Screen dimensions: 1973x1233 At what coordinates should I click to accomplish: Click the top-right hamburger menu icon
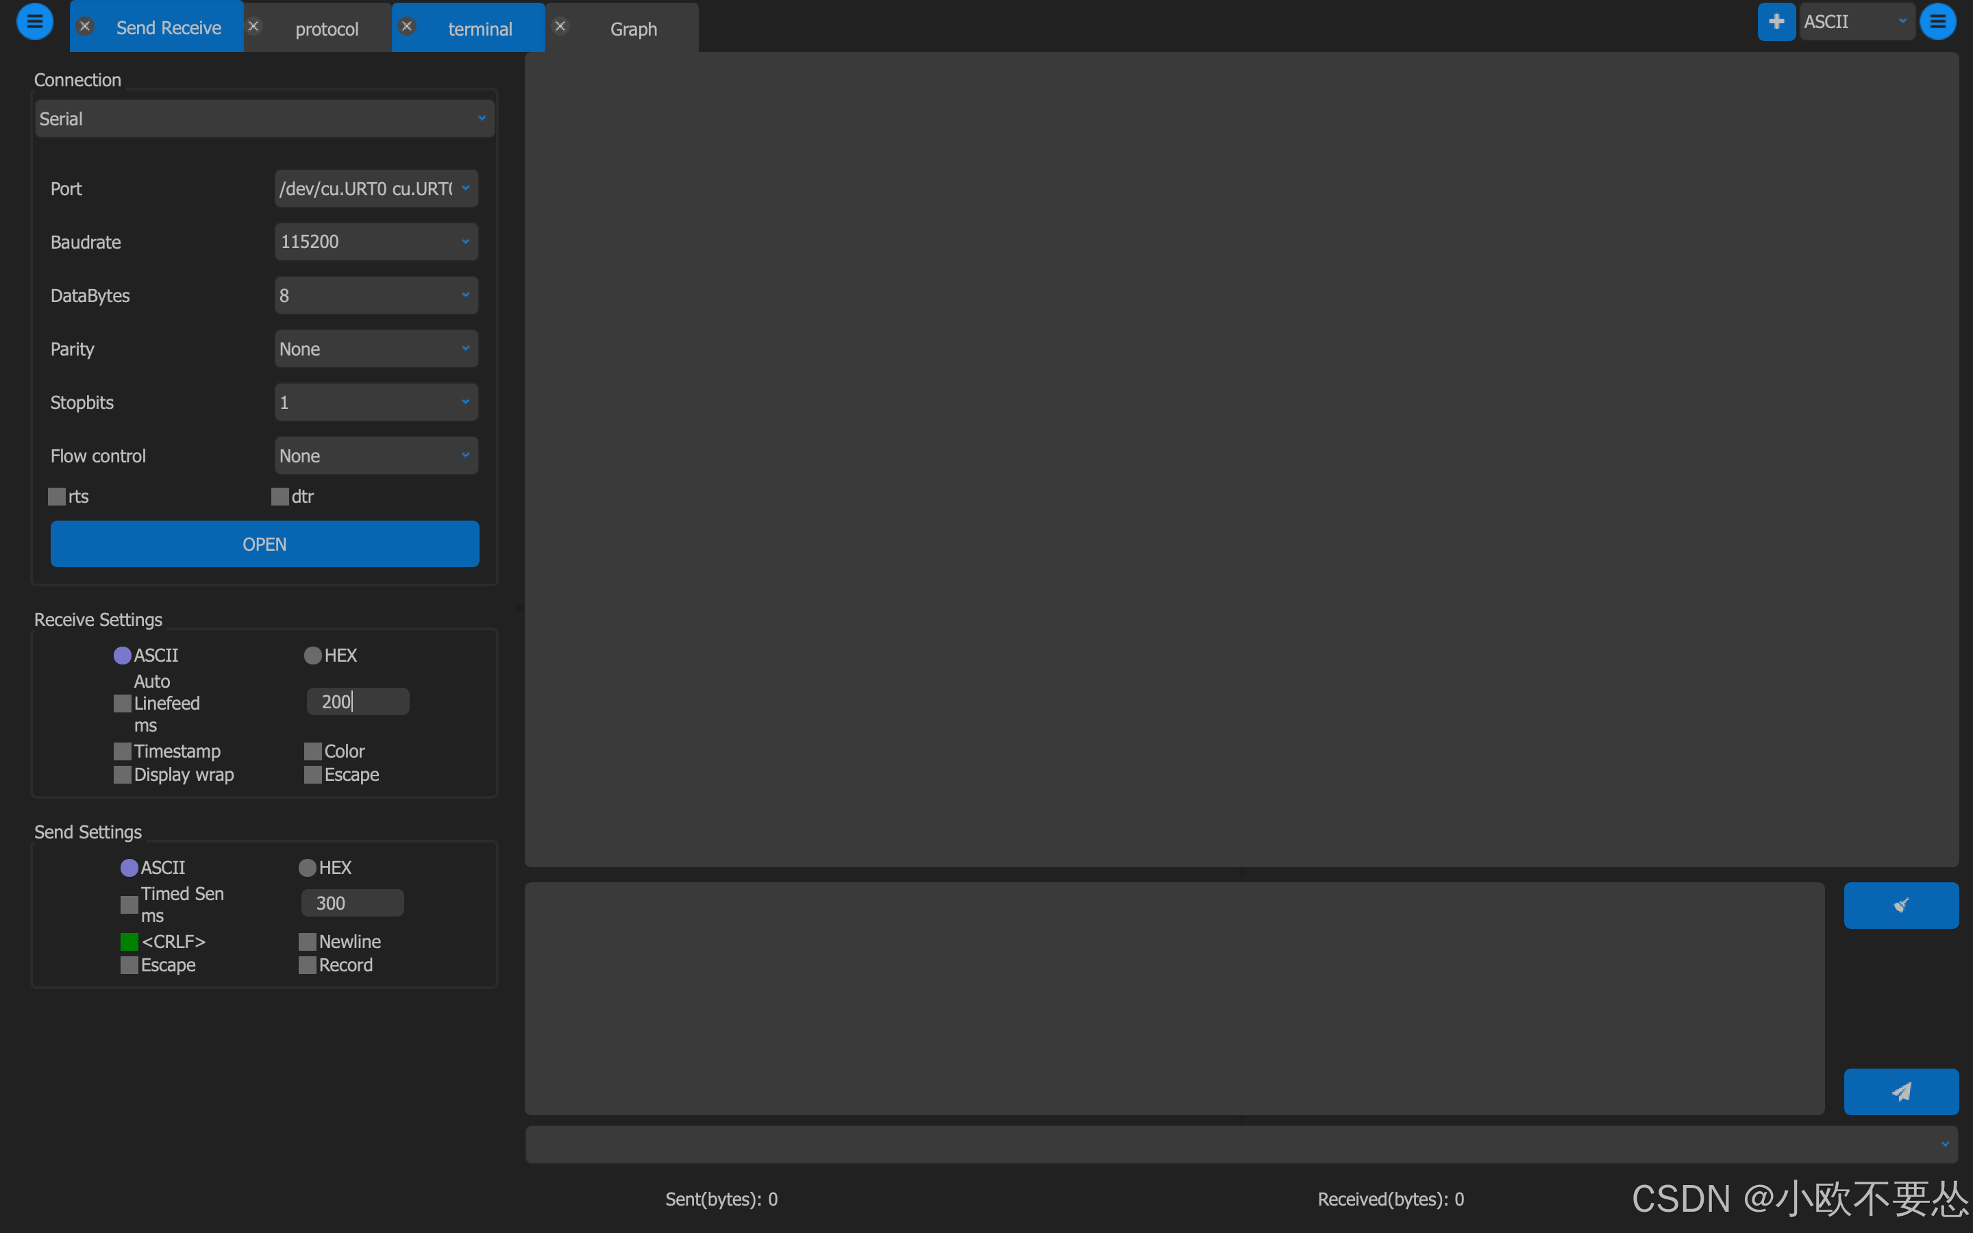(1937, 21)
